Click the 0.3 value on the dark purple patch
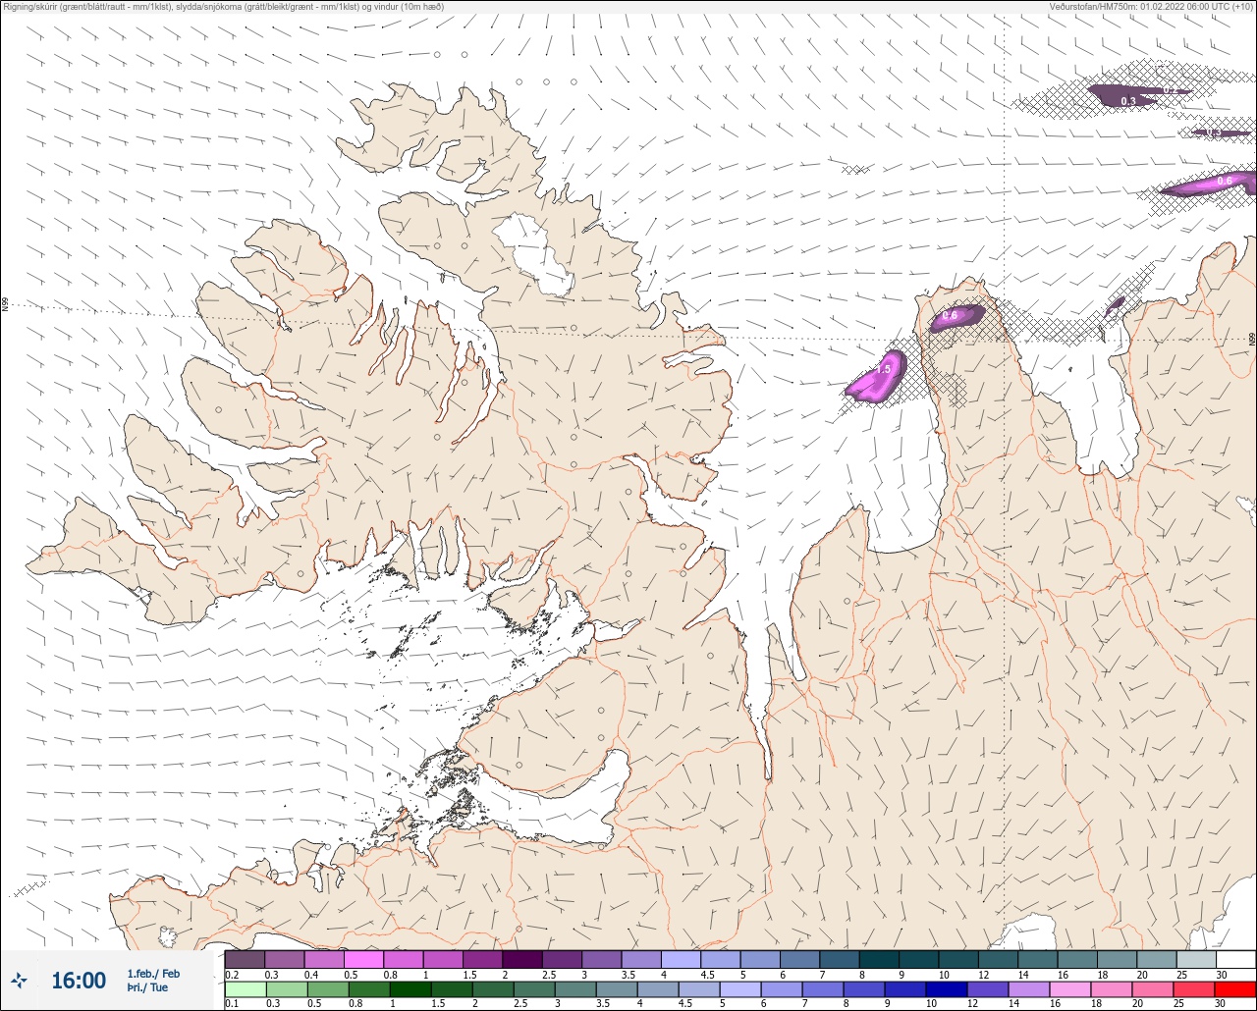 click(x=1128, y=101)
